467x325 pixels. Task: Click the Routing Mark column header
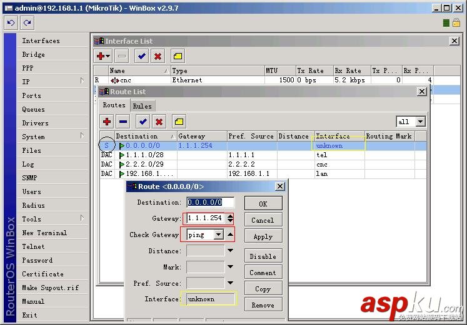click(x=389, y=136)
